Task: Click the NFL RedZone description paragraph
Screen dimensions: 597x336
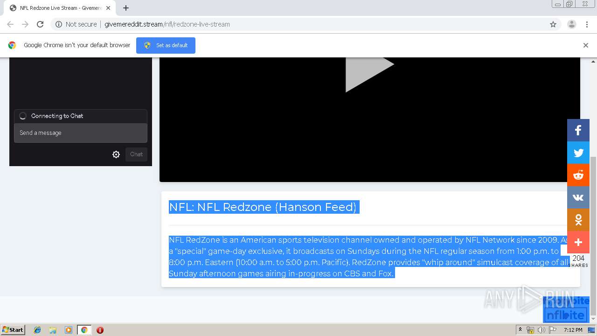Action: pyautogui.click(x=369, y=257)
